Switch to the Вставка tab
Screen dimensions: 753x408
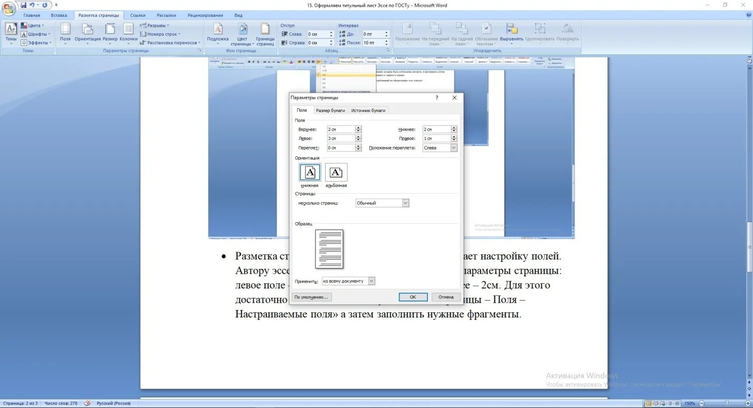pos(59,15)
